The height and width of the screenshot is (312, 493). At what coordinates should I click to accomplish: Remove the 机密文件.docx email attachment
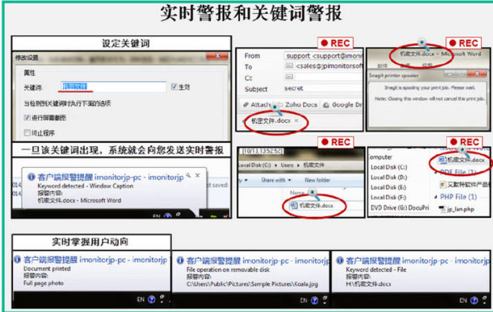(x=297, y=121)
